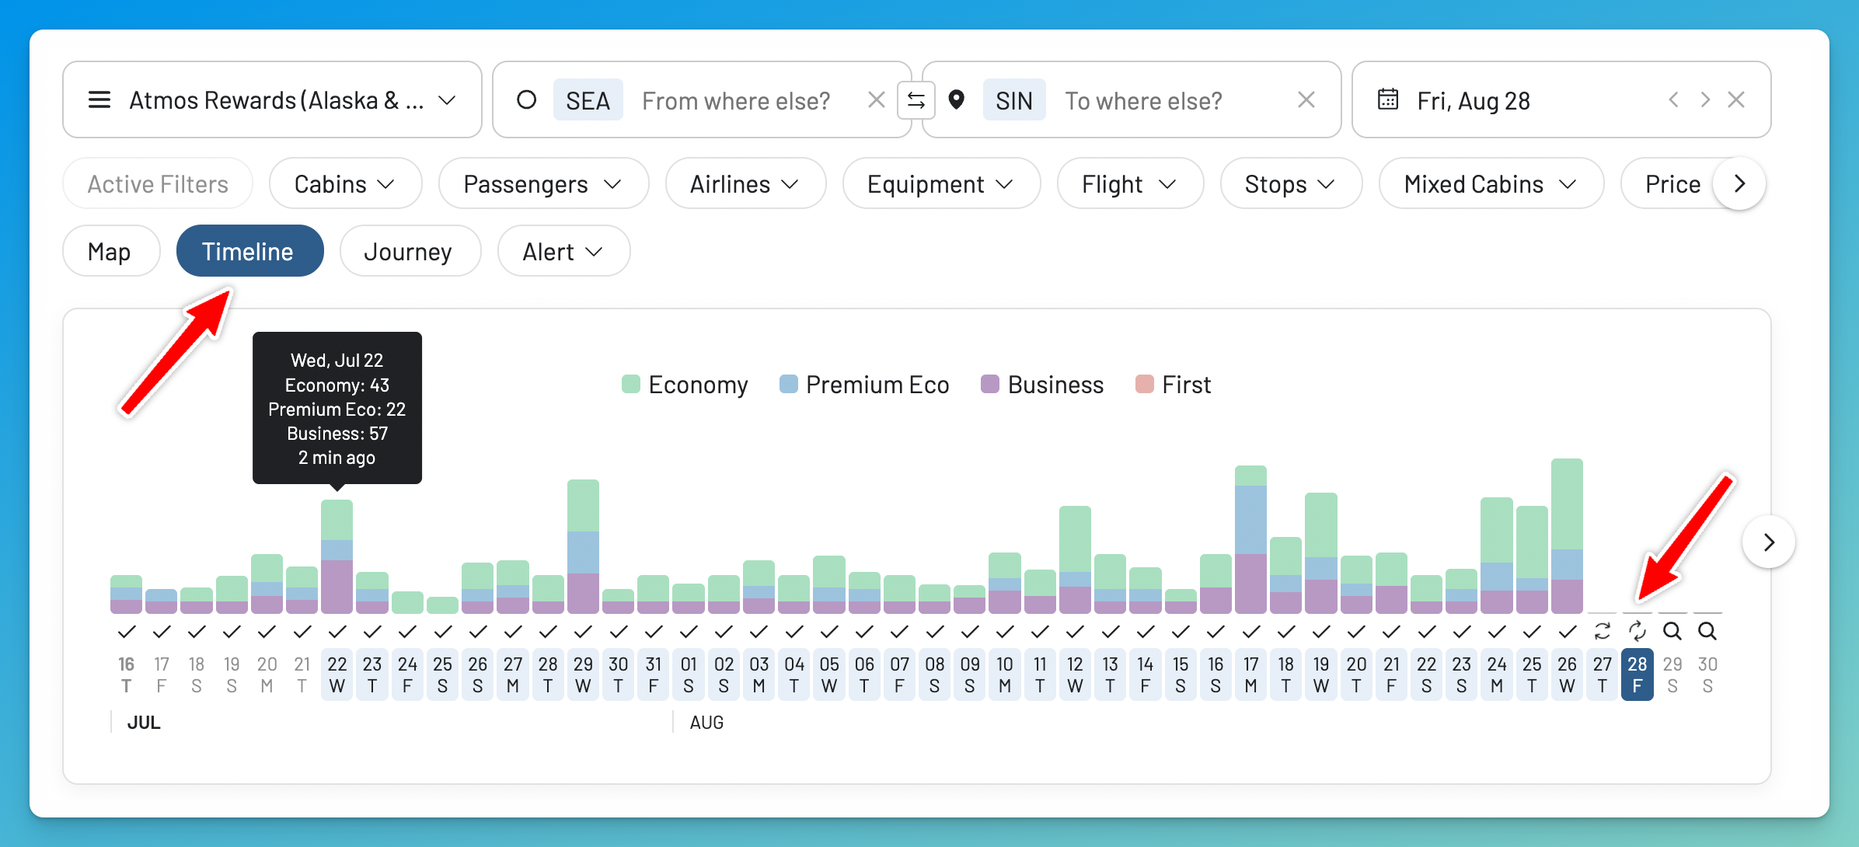Image resolution: width=1859 pixels, height=847 pixels.
Task: Click the Active Filters button
Action: pos(158,184)
